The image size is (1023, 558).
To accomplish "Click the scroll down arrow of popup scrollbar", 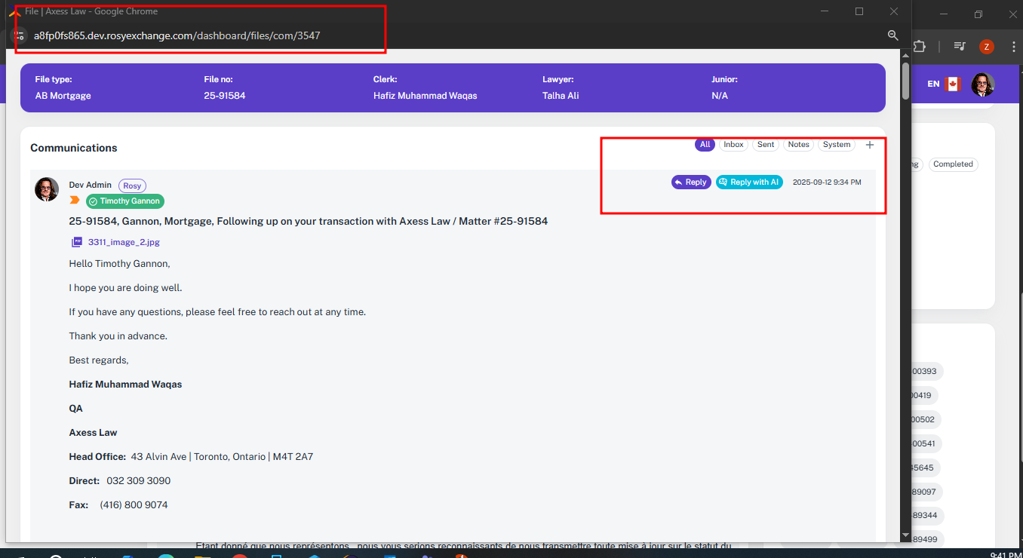I will pos(905,535).
